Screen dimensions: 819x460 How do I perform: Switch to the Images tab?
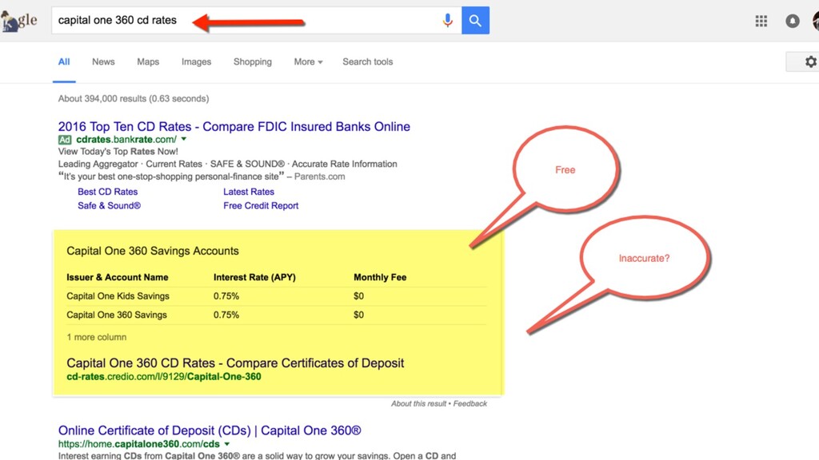point(197,61)
